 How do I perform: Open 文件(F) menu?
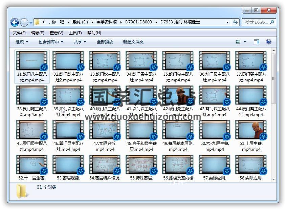tap(19, 33)
